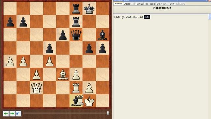
Task: Click the move position slider handle
Action: [x=108, y=113]
